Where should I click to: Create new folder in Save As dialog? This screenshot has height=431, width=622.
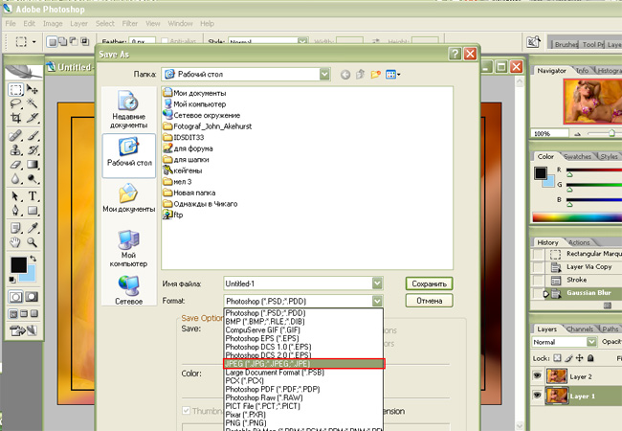pos(376,74)
